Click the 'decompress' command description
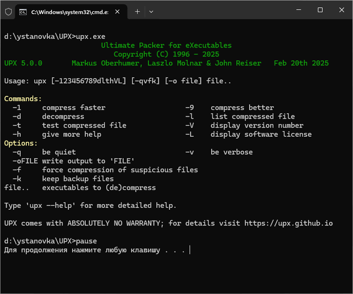 pos(63,116)
